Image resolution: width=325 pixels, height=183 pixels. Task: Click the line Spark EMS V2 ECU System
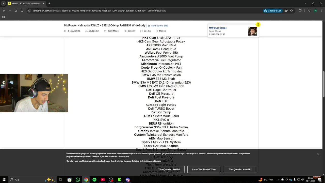pyautogui.click(x=161, y=142)
